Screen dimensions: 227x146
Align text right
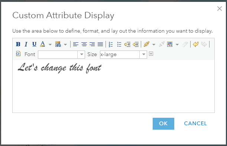[x=92, y=44]
